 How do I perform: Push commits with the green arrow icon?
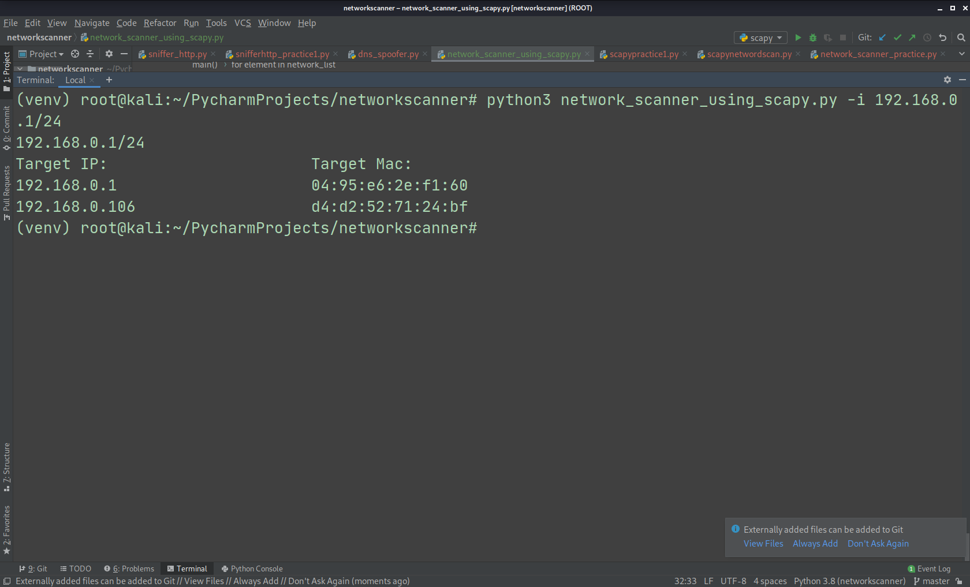912,38
